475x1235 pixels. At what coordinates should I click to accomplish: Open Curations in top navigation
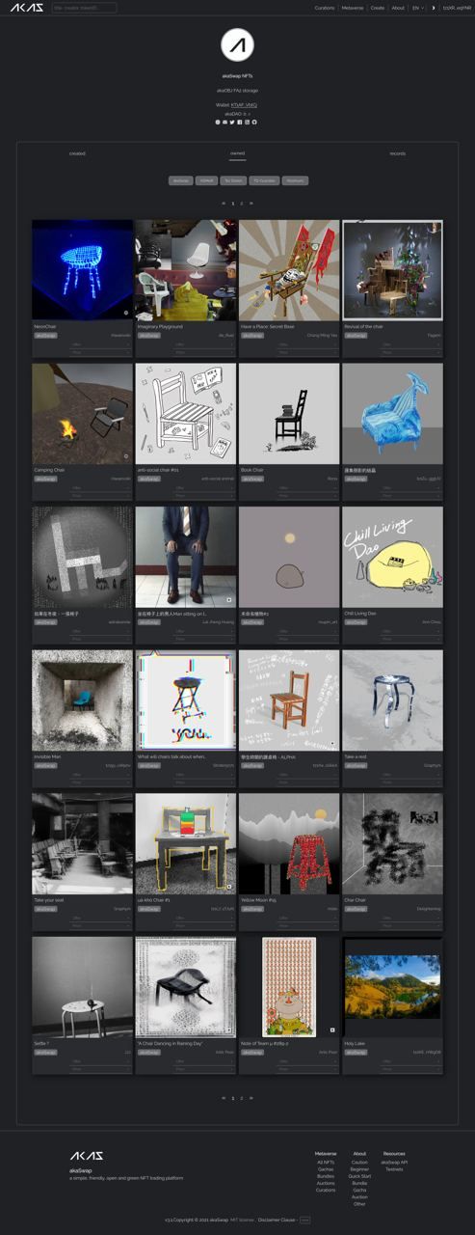(x=325, y=8)
